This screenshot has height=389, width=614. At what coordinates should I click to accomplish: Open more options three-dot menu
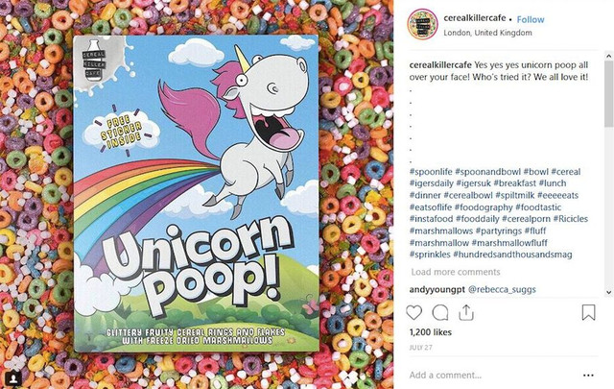(588, 376)
